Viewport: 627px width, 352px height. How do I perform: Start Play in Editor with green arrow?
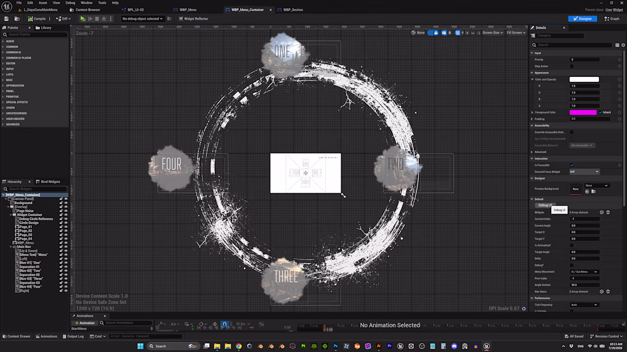coord(83,19)
